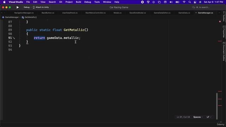Open the Apple menu
Screen dimensions: 226x127
pos(4,2)
